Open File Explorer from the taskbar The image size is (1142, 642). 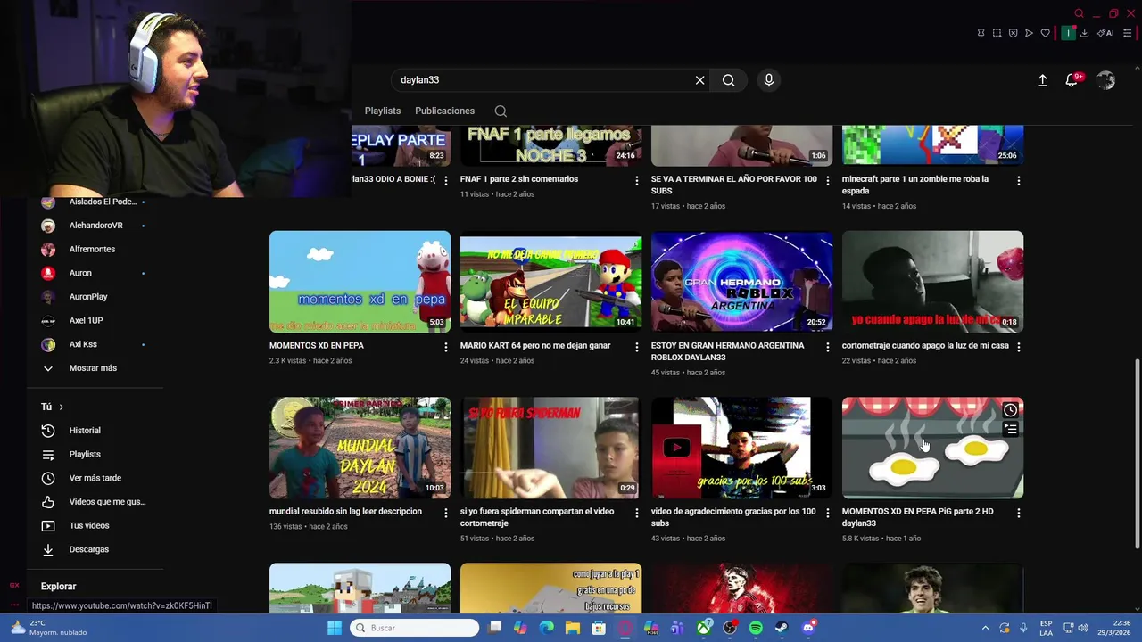point(573,628)
